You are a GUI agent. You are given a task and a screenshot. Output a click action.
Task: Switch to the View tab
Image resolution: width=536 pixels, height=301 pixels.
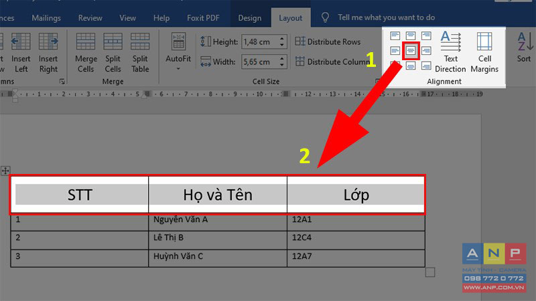[x=127, y=18]
